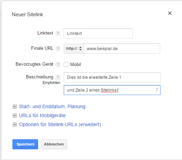The height and width of the screenshot is (160, 182).
Task: Open the http:// protocol dropdown
Action: (x=74, y=48)
